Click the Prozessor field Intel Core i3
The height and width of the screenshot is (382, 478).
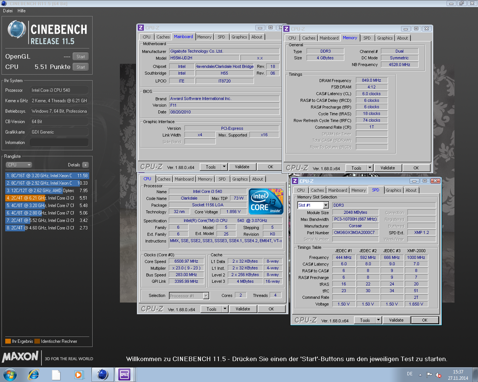tap(59, 90)
